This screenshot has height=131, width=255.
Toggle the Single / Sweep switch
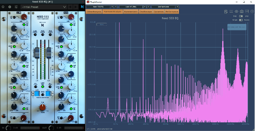click(x=241, y=20)
